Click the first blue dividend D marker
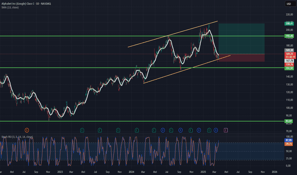 pos(163,130)
